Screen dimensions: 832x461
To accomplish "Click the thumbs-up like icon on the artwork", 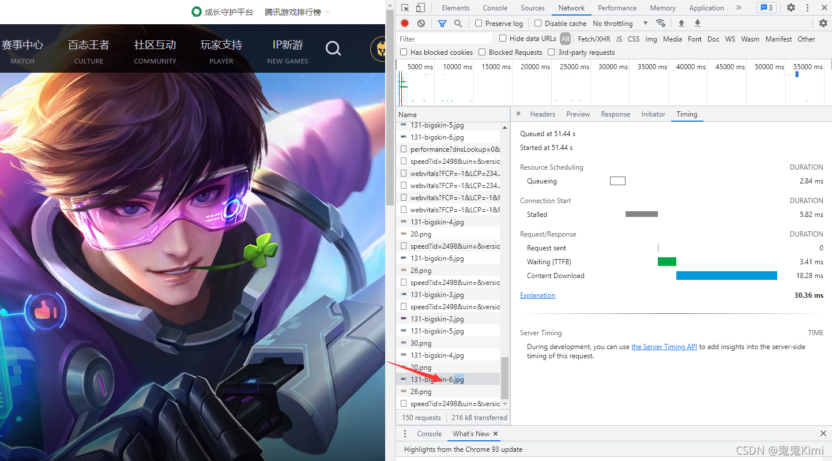I will tap(45, 312).
